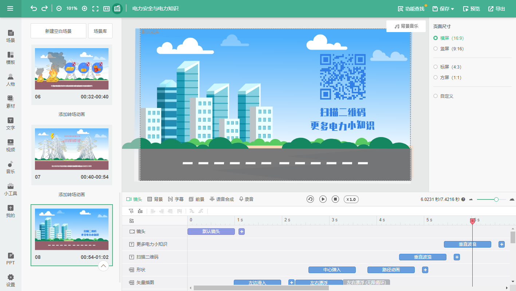Select 竖屏 (9:16) page size
Image resolution: width=516 pixels, height=291 pixels.
[x=448, y=48]
